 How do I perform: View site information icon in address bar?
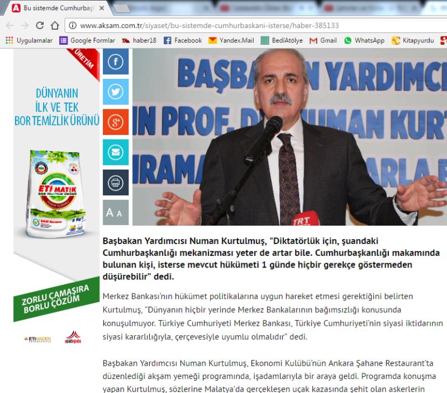coord(73,26)
